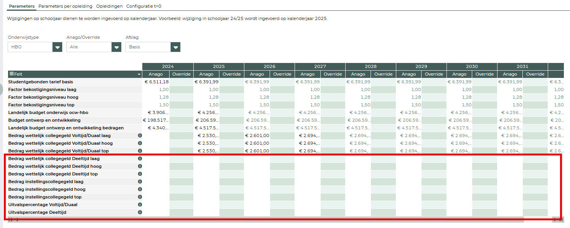This screenshot has width=570, height=228.
Task: Click the hamburger icon next to Feit
Action: click(x=12, y=74)
